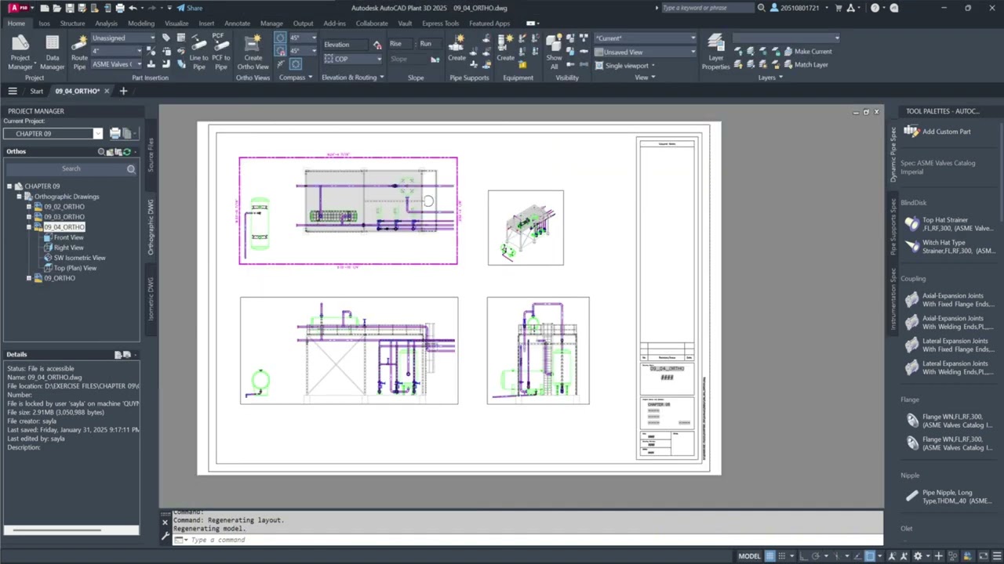Open the Project Manager ribbon button

point(20,52)
